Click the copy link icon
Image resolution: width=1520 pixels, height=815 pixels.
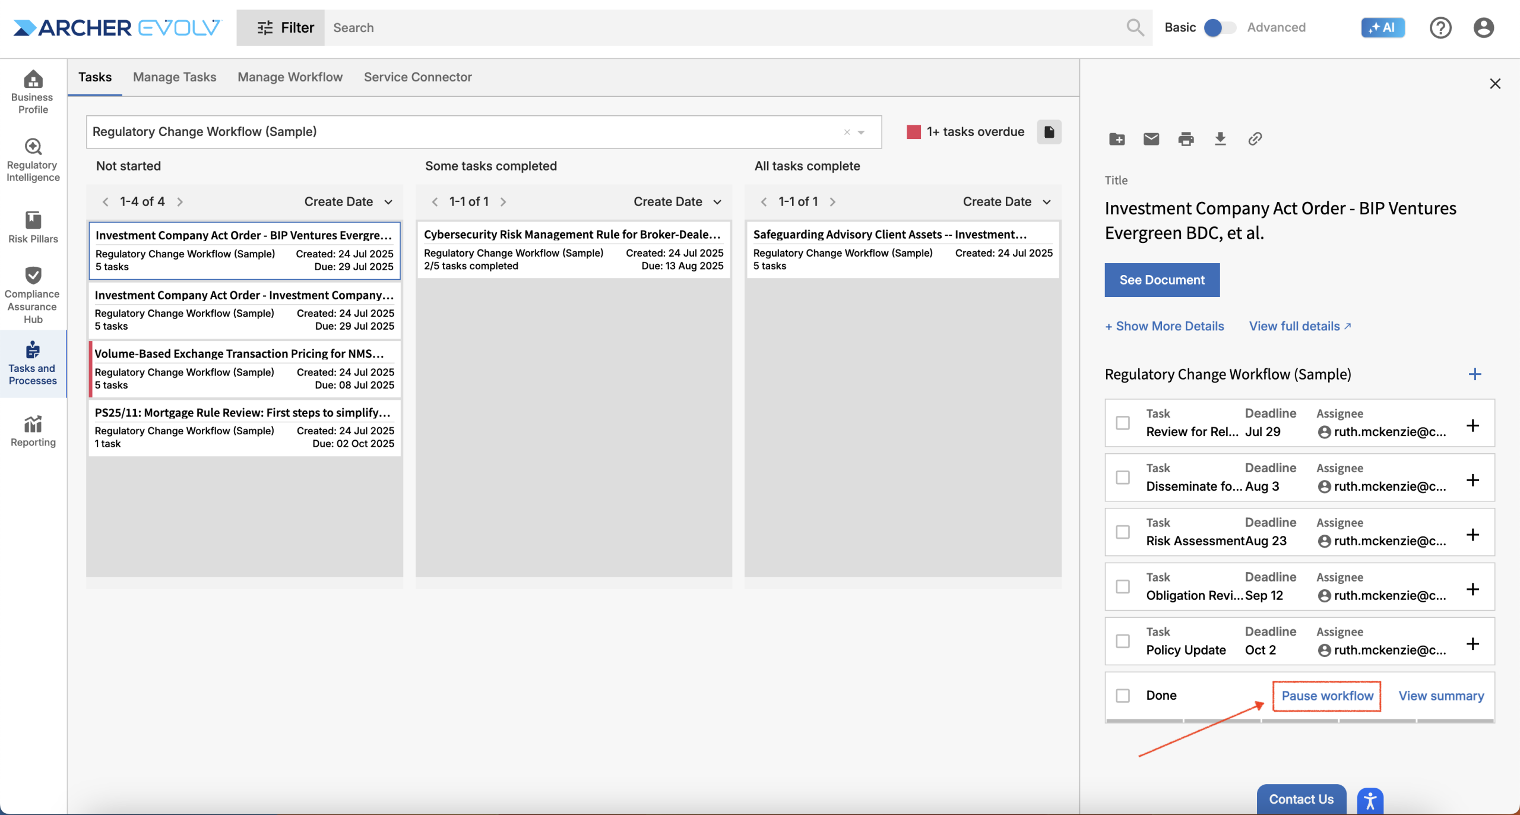point(1255,139)
